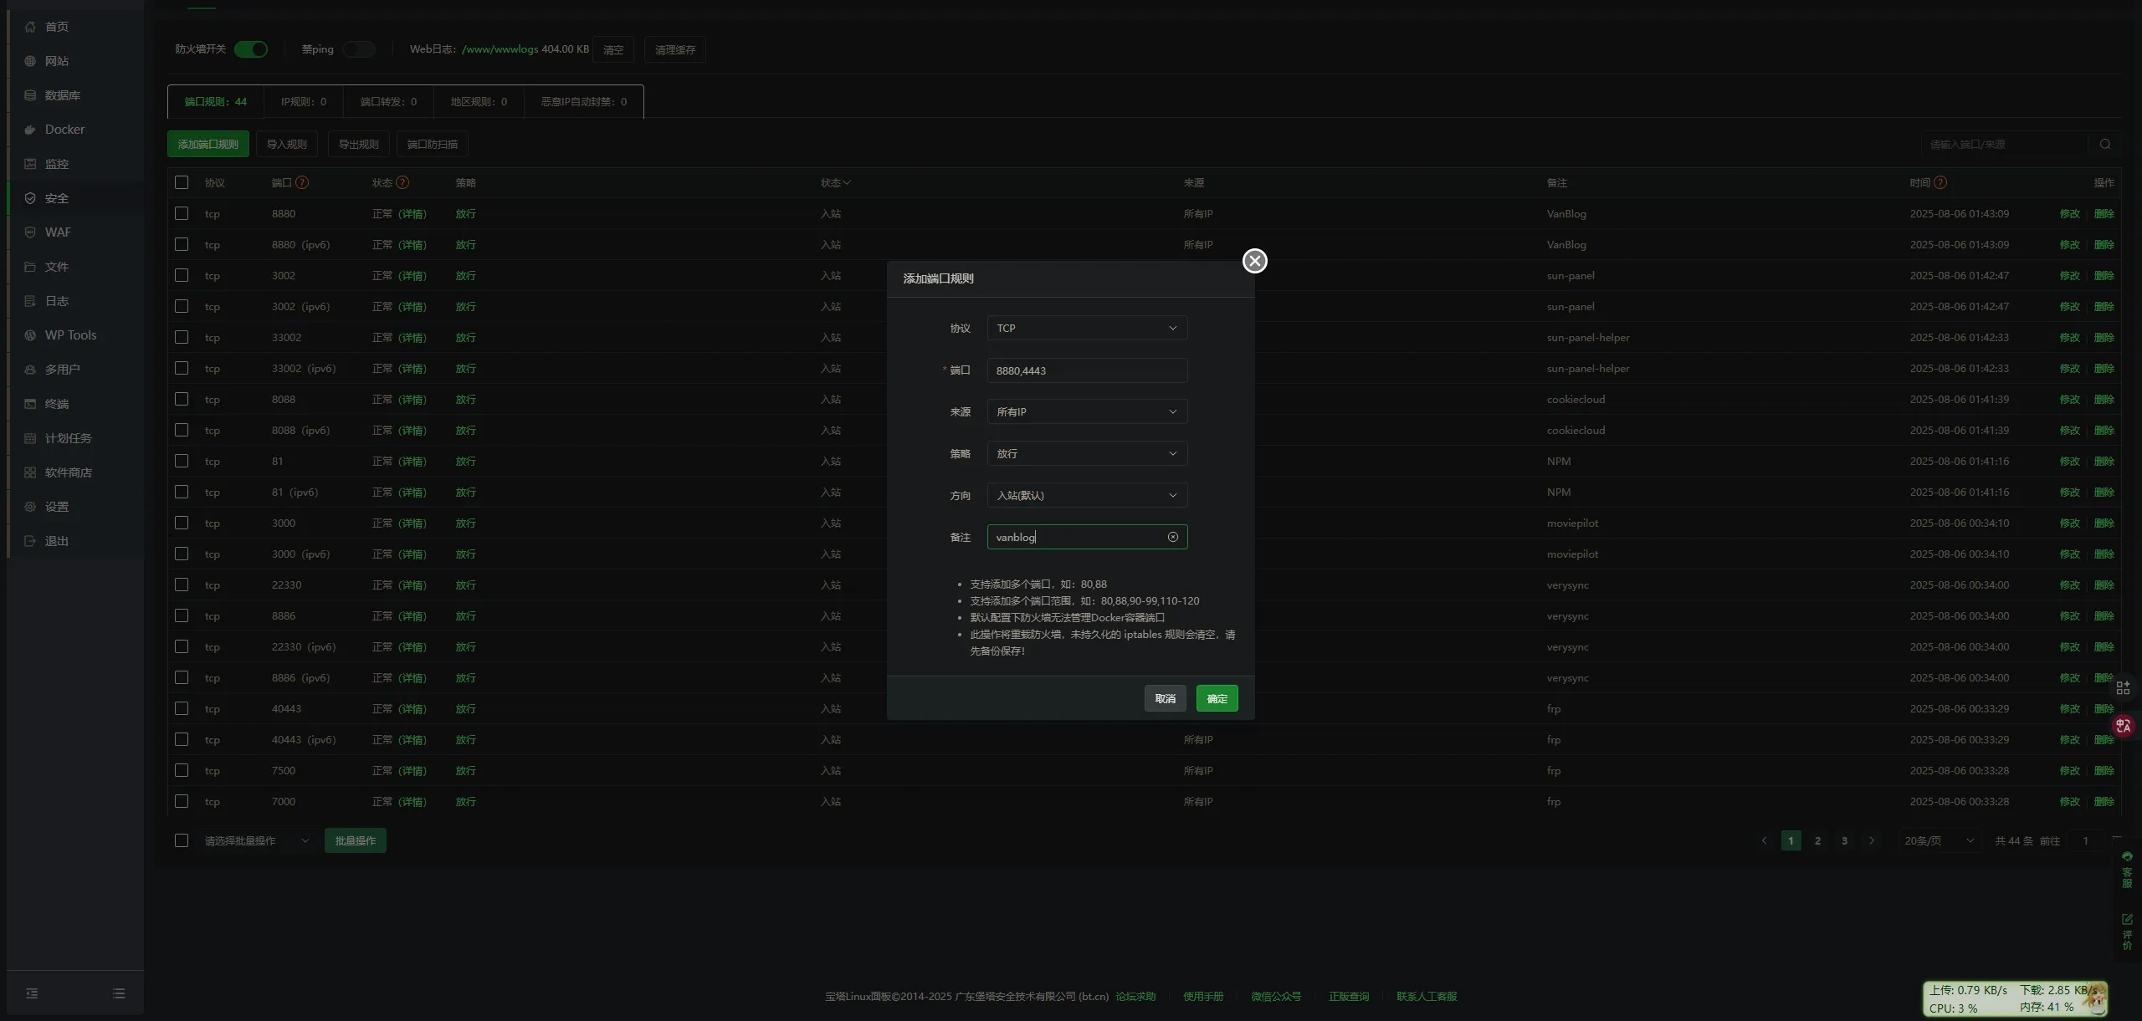Check the tcp 8880 VanBlog row checkbox
This screenshot has height=1021, width=2142.
pyautogui.click(x=182, y=213)
